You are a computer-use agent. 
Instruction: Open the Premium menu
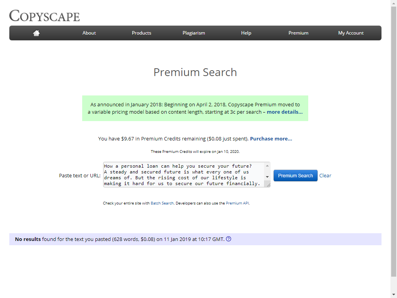pyautogui.click(x=298, y=33)
